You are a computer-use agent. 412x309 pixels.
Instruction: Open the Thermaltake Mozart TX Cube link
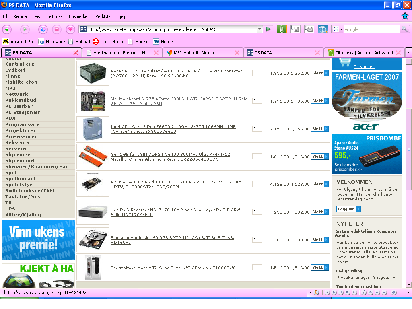pos(173,268)
